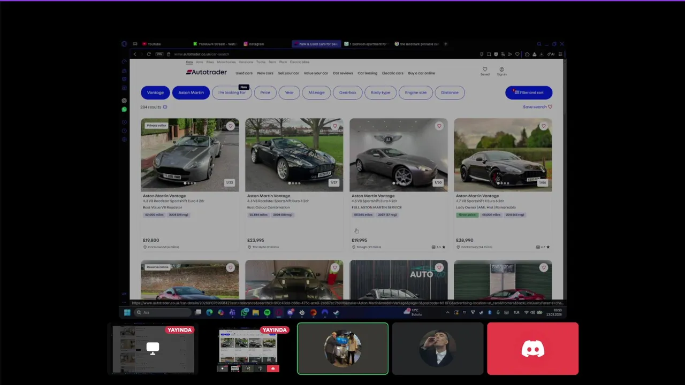Image resolution: width=685 pixels, height=385 pixels.
Task: Heart the £19,995 Slough Vantage listing
Action: pos(439,126)
